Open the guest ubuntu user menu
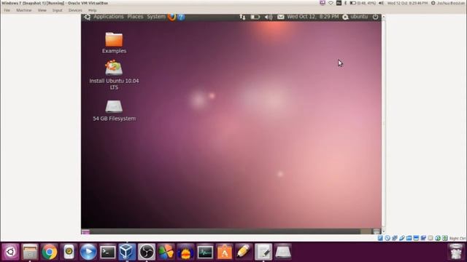Image resolution: width=467 pixels, height=262 pixels. coord(355,17)
